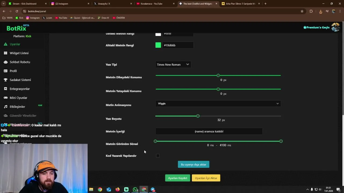Open the Kick bookmark
Viewport: 344px width, 193px height.
(x=19, y=18)
